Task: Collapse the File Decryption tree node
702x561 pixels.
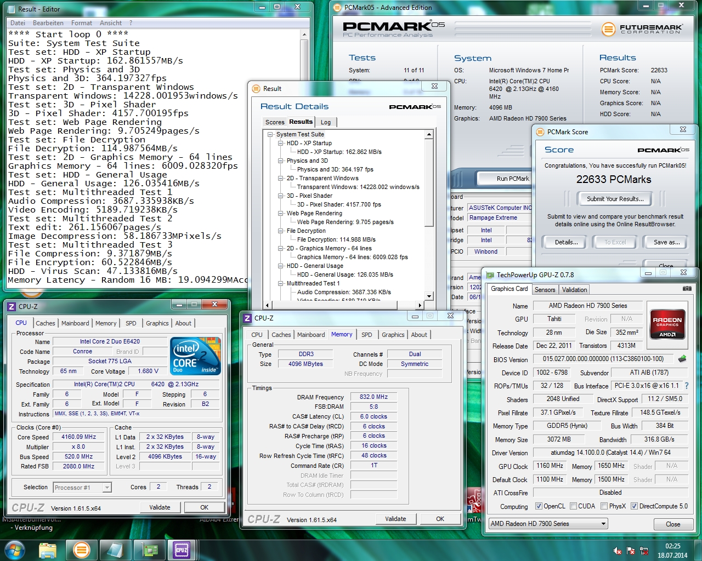Action: pyautogui.click(x=280, y=231)
